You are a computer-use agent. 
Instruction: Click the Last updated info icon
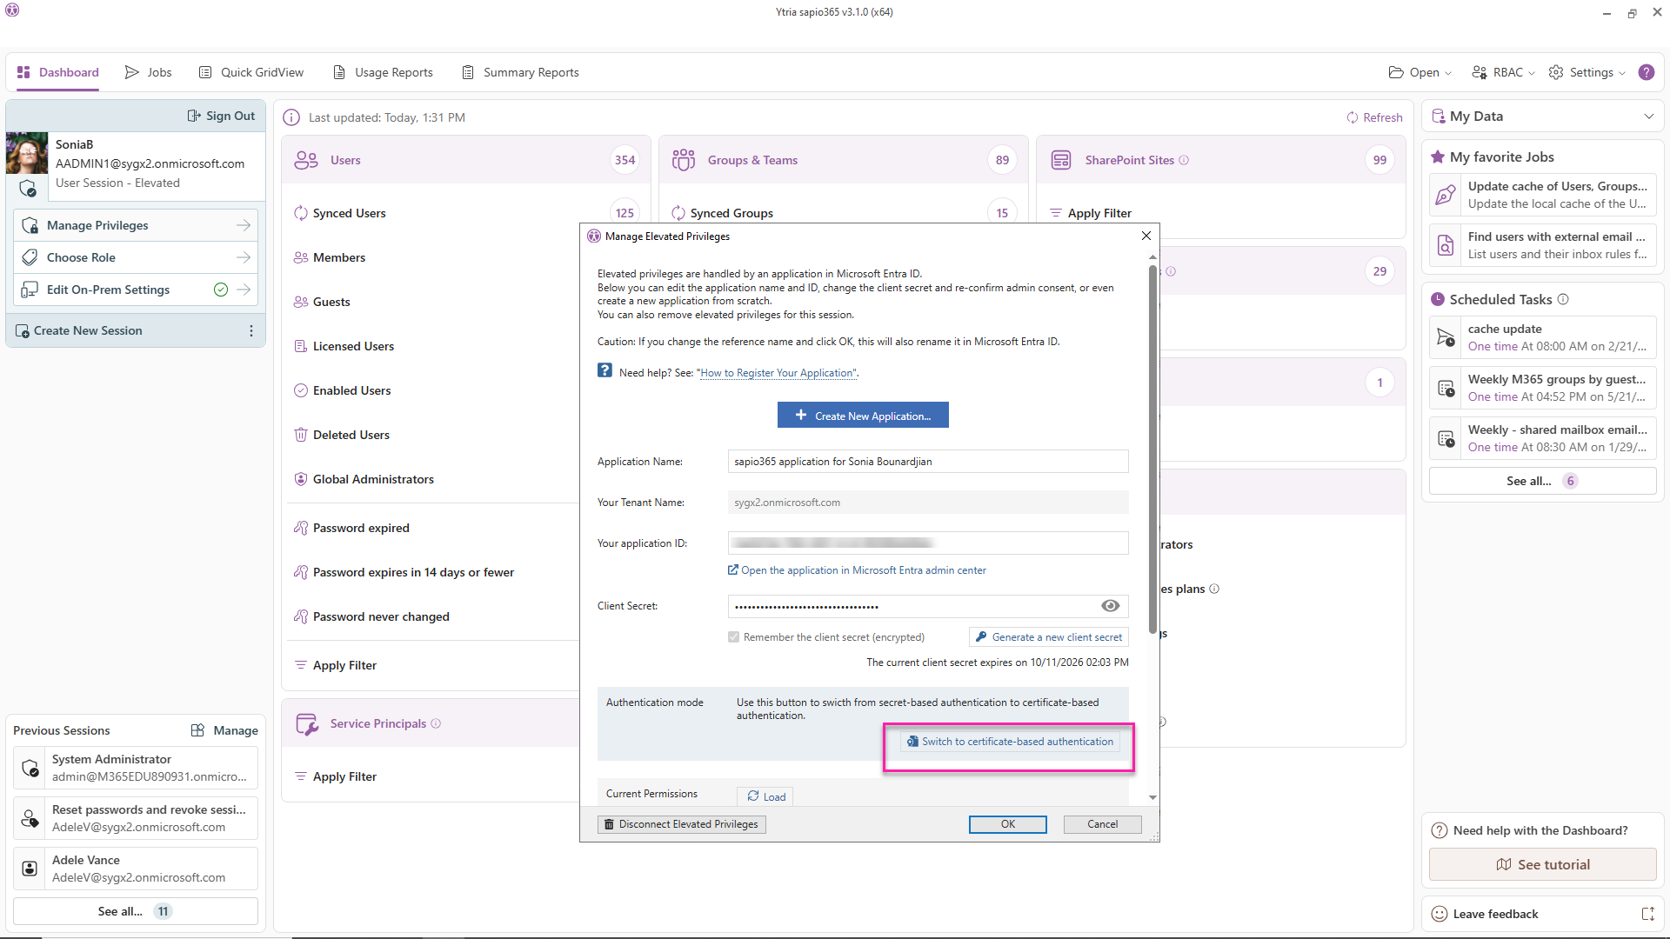pos(291,117)
